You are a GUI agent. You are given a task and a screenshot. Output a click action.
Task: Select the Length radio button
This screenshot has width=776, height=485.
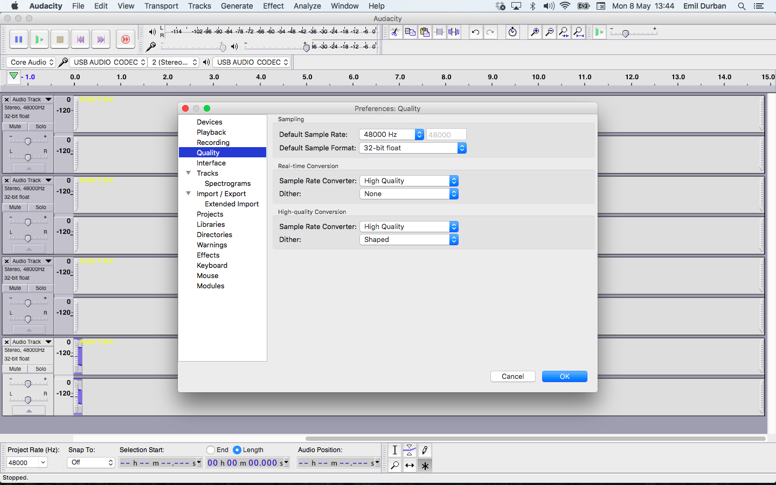237,450
